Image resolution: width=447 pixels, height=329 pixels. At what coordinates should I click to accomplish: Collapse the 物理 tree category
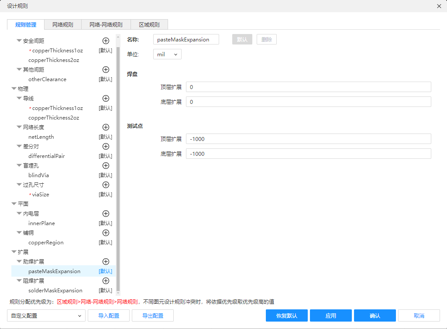(x=14, y=89)
